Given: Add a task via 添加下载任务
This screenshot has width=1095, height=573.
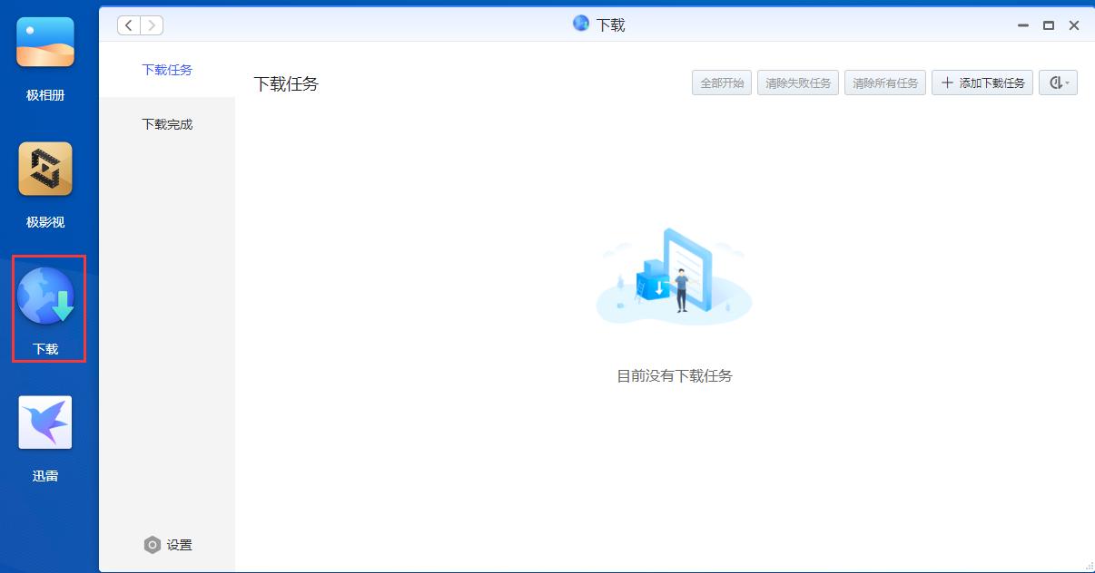Looking at the screenshot, I should pyautogui.click(x=982, y=83).
